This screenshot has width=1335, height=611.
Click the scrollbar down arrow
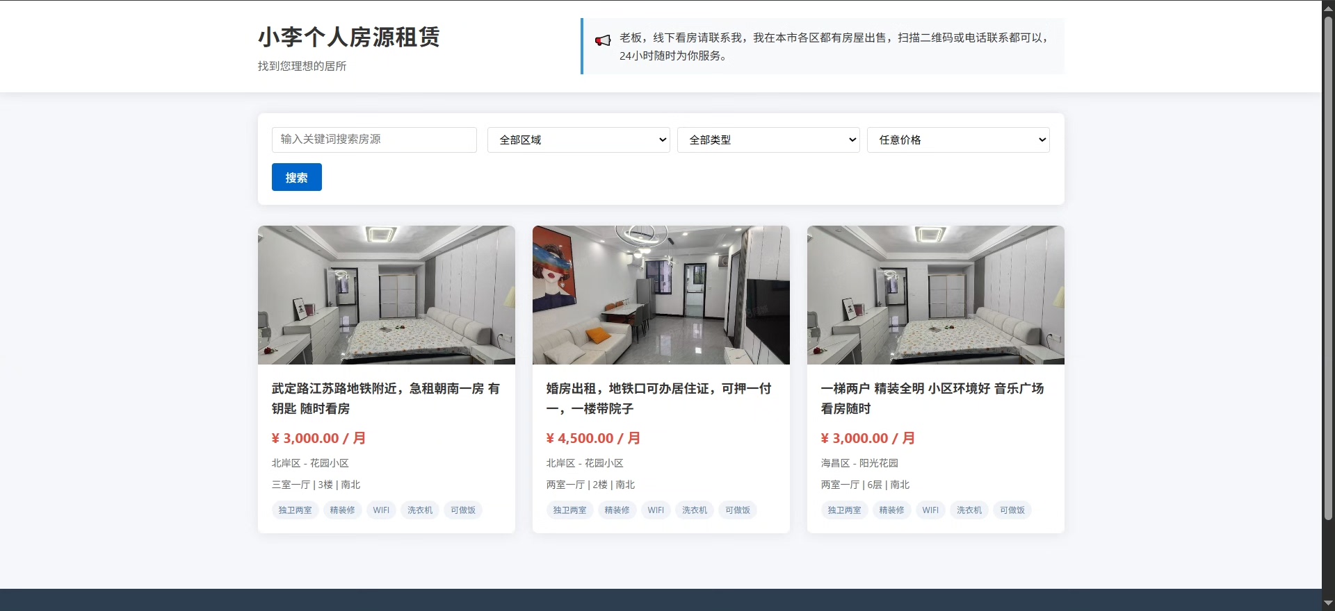(x=1328, y=603)
